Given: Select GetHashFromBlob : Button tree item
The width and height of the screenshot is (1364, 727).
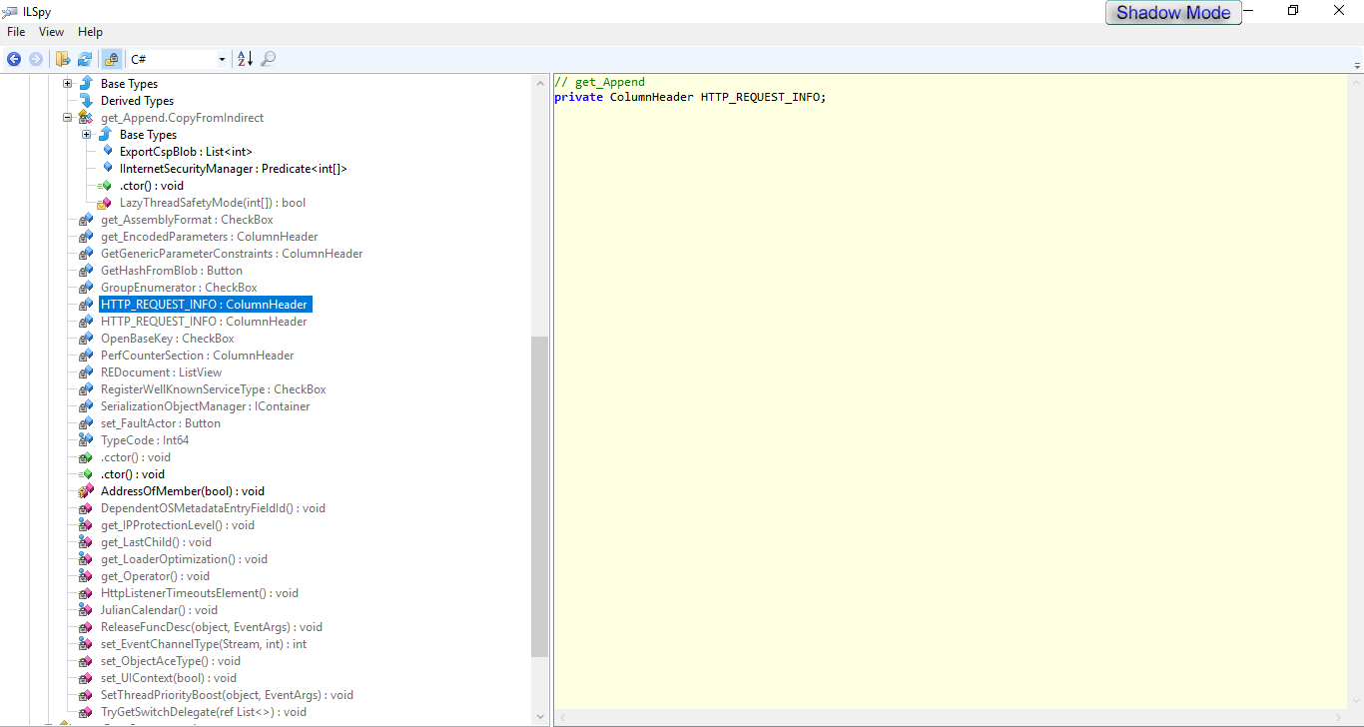Looking at the screenshot, I should (171, 271).
